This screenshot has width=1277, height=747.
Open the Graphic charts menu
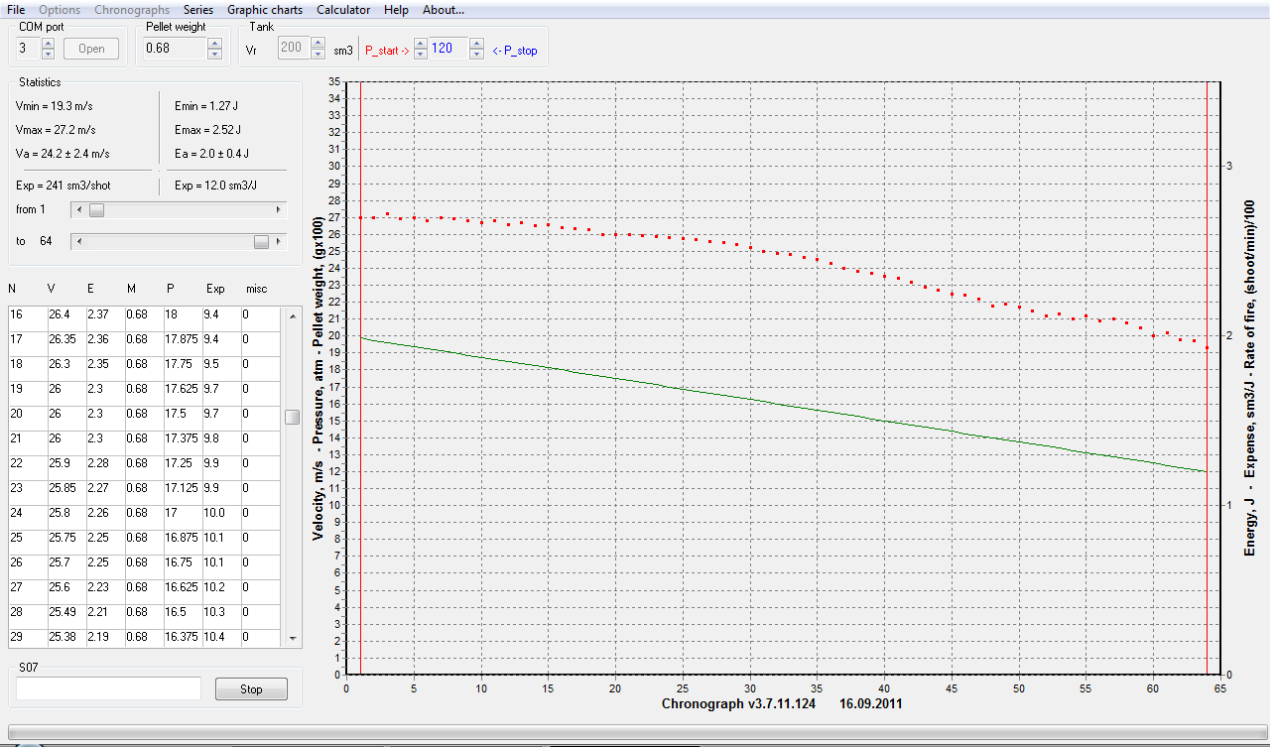(265, 10)
